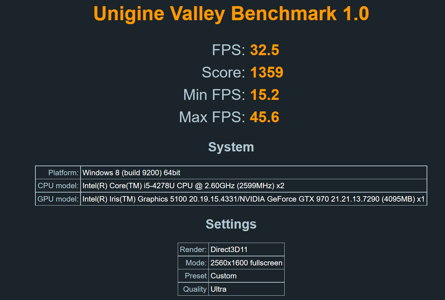Click the CPU model label cell

click(x=58, y=186)
